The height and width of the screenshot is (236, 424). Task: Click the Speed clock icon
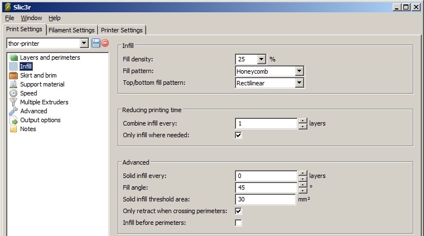tap(13, 93)
